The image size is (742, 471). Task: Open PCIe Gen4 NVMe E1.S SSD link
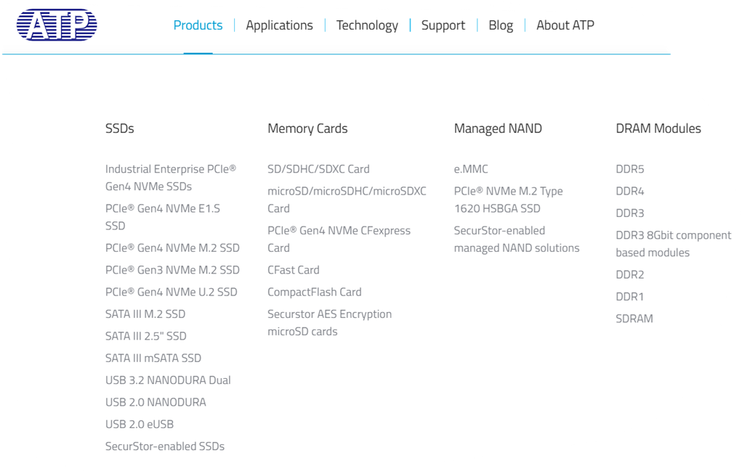coord(163,217)
